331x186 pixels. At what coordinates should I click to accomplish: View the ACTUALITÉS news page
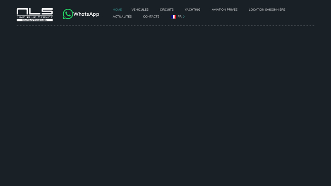[x=122, y=17]
